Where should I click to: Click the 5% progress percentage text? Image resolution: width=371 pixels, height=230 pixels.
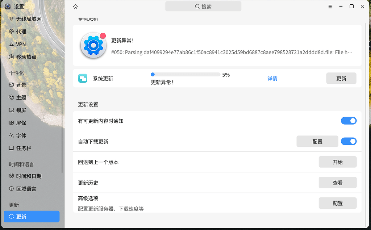pyautogui.click(x=226, y=75)
